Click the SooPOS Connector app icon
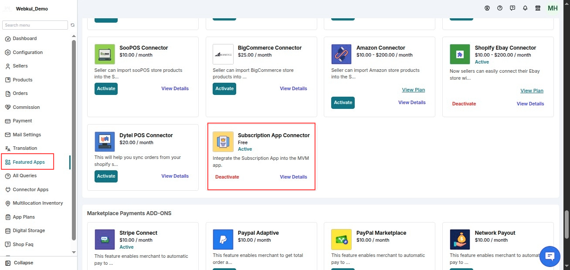Screen dimensions: 570x270 pos(105,54)
